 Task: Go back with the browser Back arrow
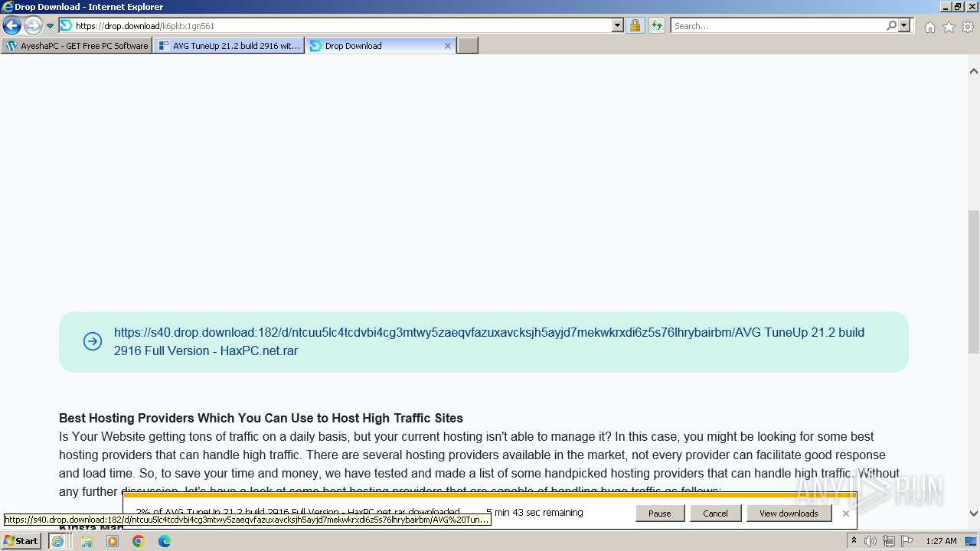11,26
